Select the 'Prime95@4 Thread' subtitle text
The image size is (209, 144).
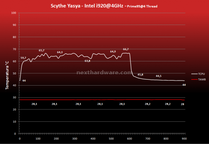point(142,6)
